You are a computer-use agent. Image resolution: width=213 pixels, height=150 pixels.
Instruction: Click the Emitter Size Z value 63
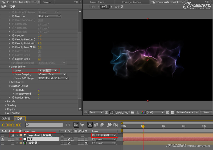(39, 59)
